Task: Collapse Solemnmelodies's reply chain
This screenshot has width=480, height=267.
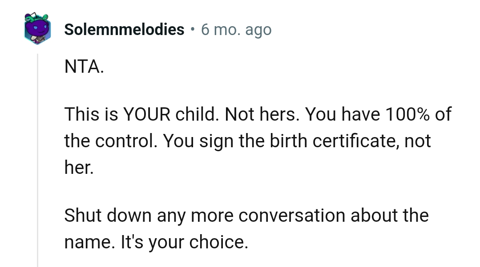Action: (37, 177)
